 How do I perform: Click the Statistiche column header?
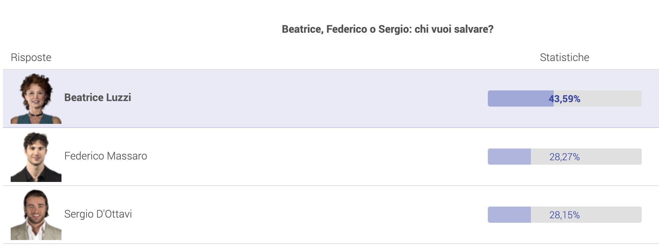coord(564,57)
